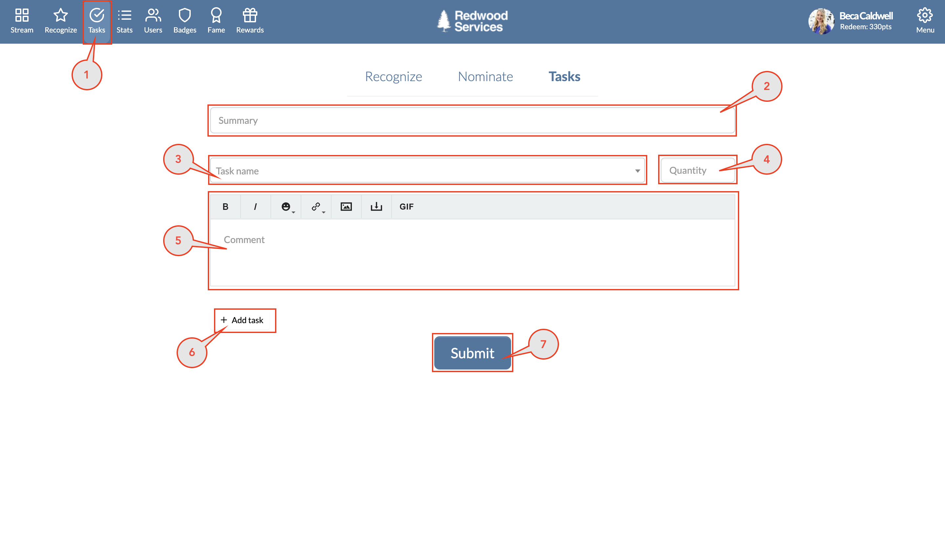Open the link insertion dropdown
Screen dimensions: 945x534
pyautogui.click(x=316, y=206)
